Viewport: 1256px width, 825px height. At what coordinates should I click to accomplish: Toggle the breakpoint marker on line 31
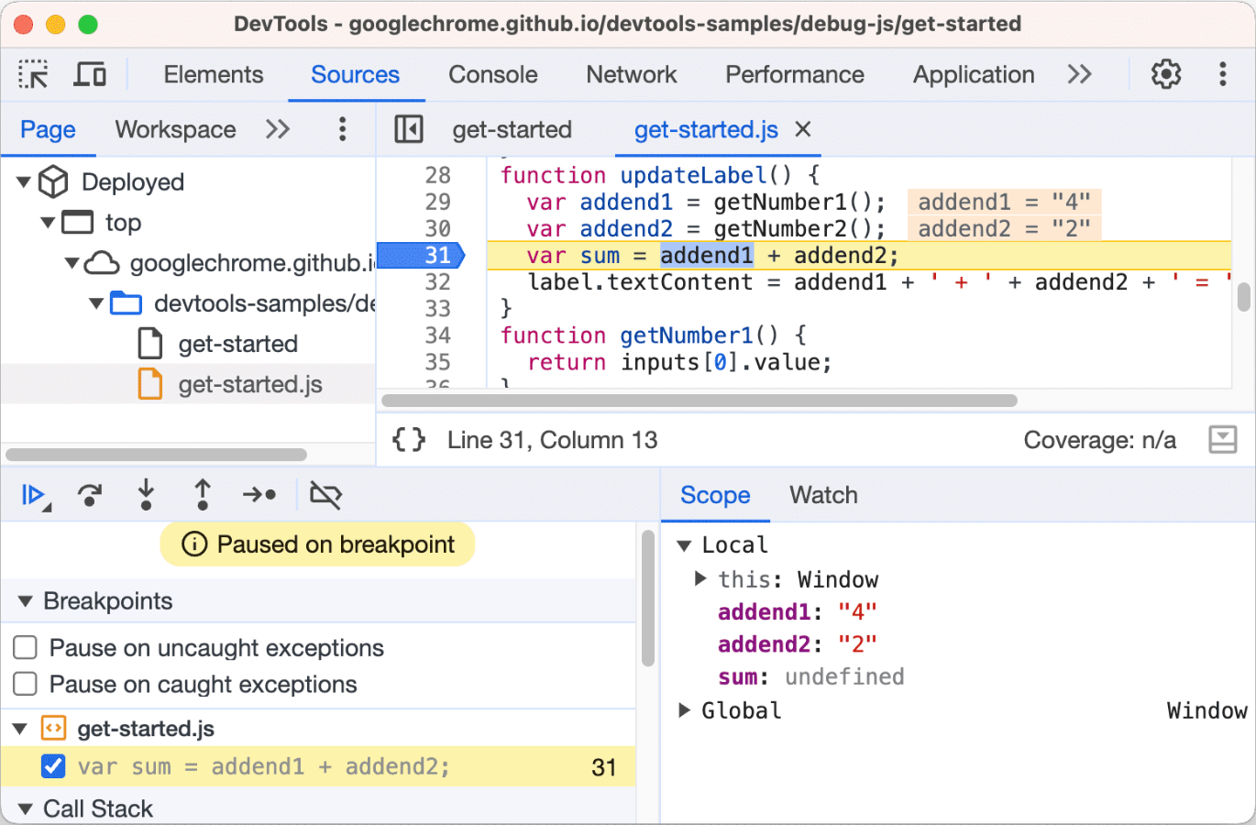click(x=422, y=256)
